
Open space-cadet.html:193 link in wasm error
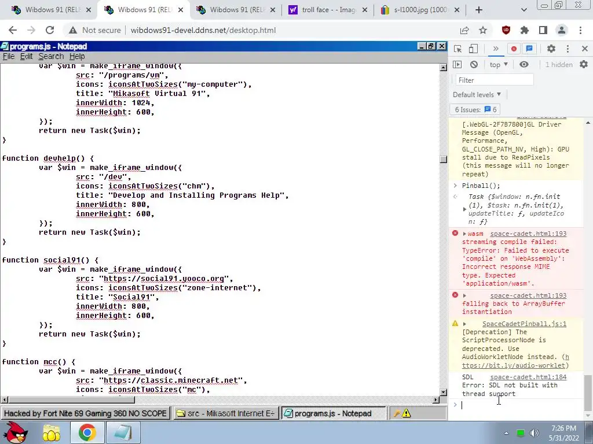[x=528, y=234]
